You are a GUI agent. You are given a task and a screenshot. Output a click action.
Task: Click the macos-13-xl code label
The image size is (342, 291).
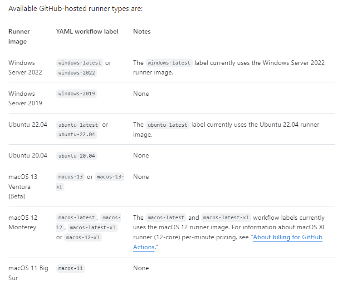(110, 177)
